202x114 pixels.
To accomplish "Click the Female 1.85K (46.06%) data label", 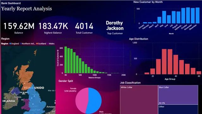I will point(70,90).
